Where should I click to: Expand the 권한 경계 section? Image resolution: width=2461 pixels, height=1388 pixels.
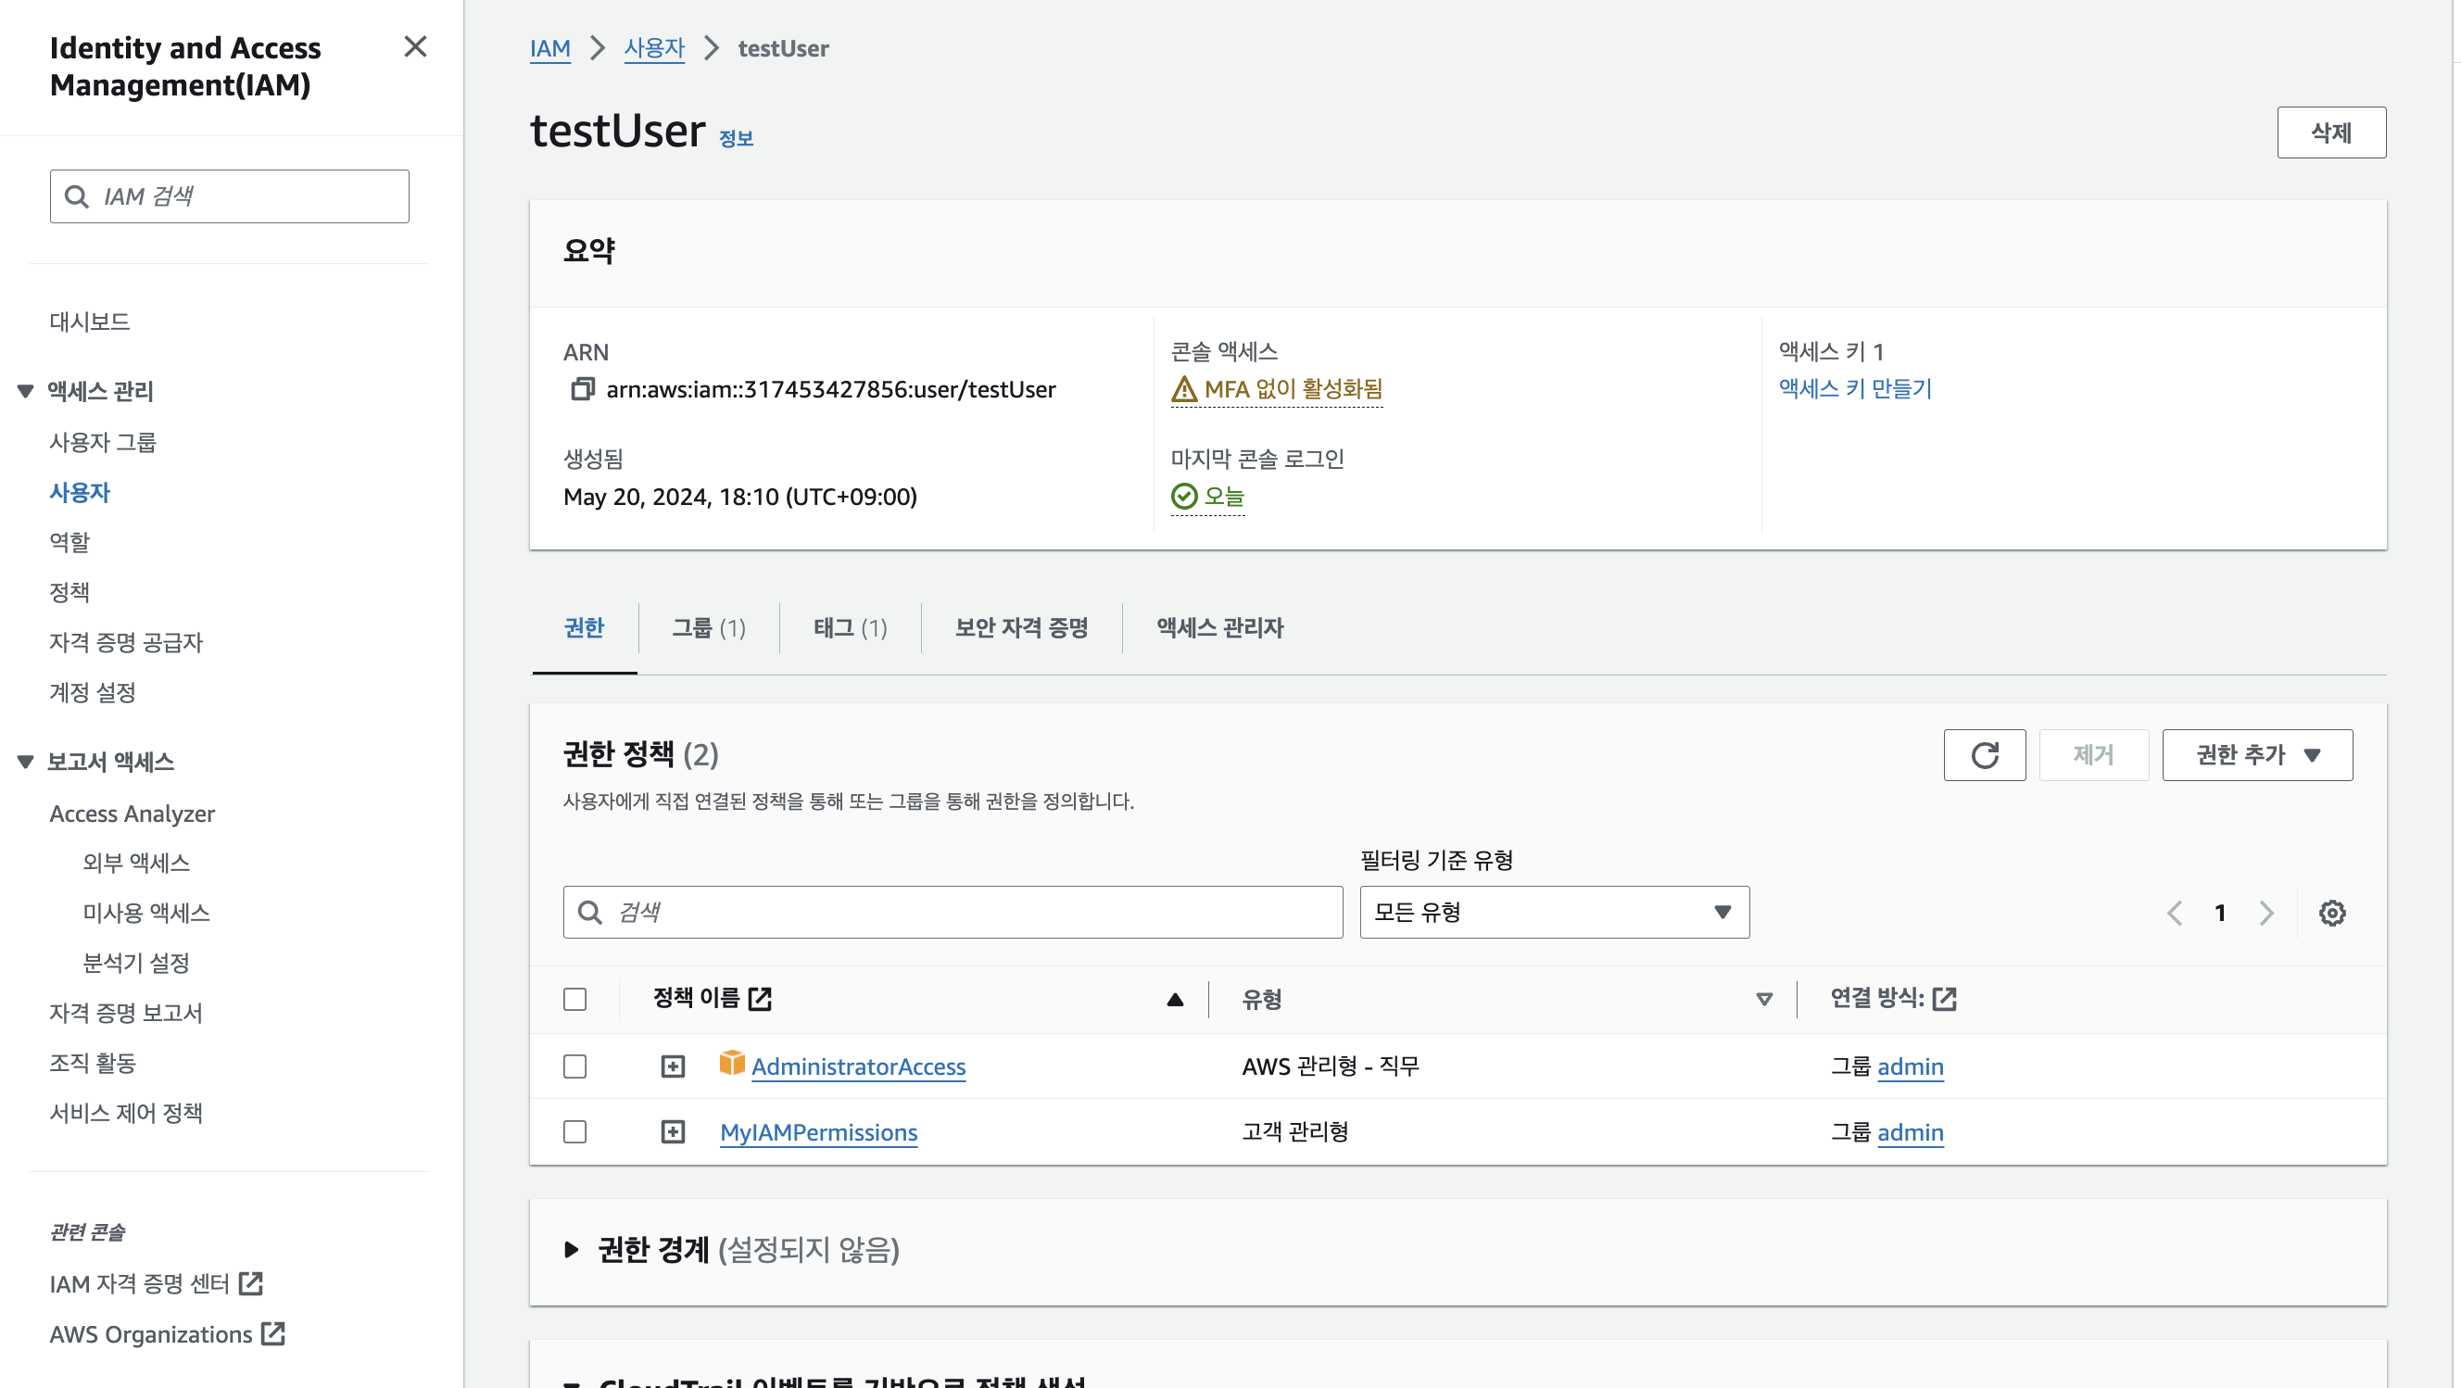[572, 1250]
